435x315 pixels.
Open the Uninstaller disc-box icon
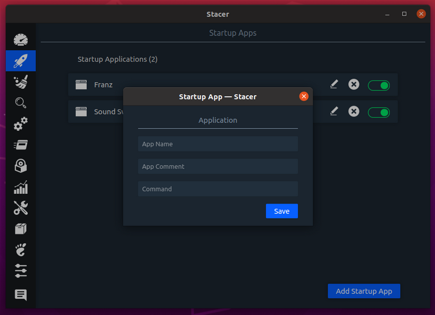(21, 166)
